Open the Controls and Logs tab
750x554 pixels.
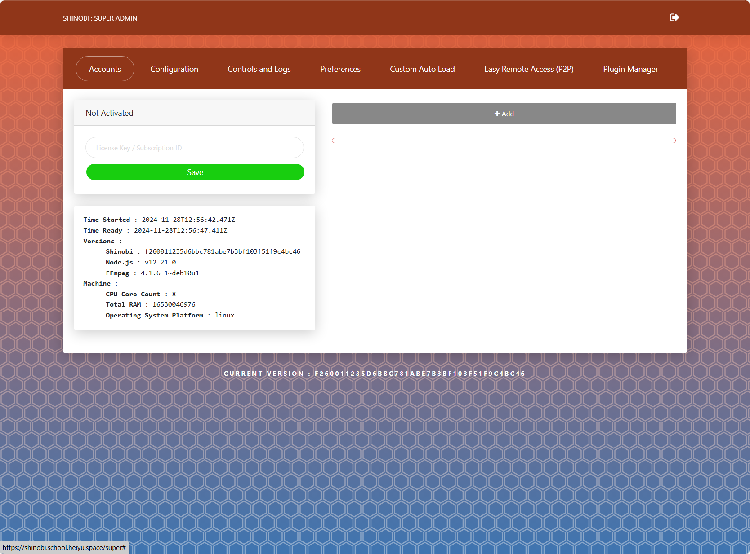point(259,69)
